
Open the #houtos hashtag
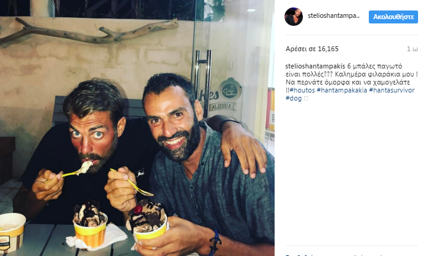[302, 90]
